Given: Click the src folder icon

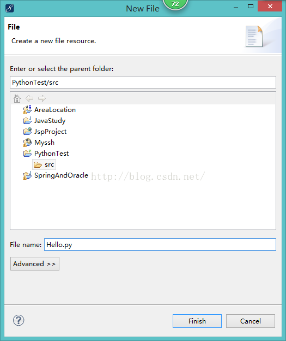Looking at the screenshot, I should tap(38, 164).
